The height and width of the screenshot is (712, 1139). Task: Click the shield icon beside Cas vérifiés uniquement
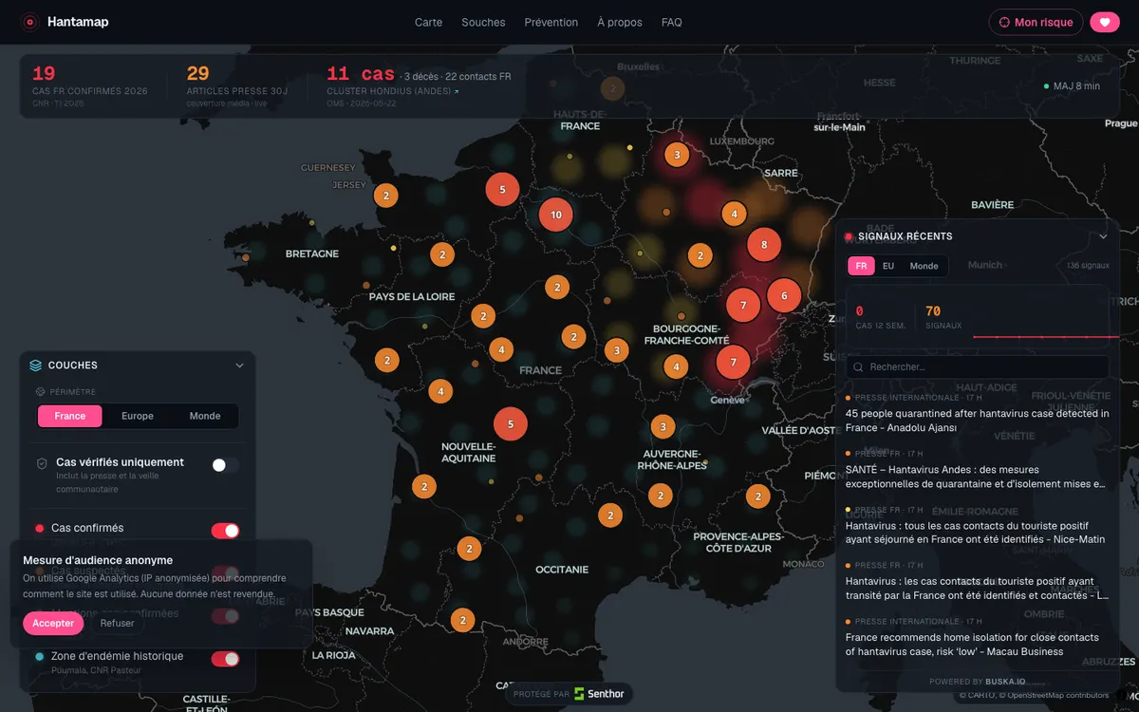[x=42, y=463]
